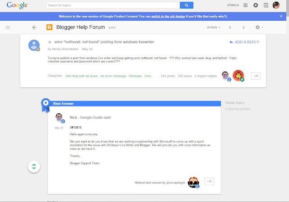
Task: Click jessicapelegio's avatar with glasses
Action: (x=194, y=182)
